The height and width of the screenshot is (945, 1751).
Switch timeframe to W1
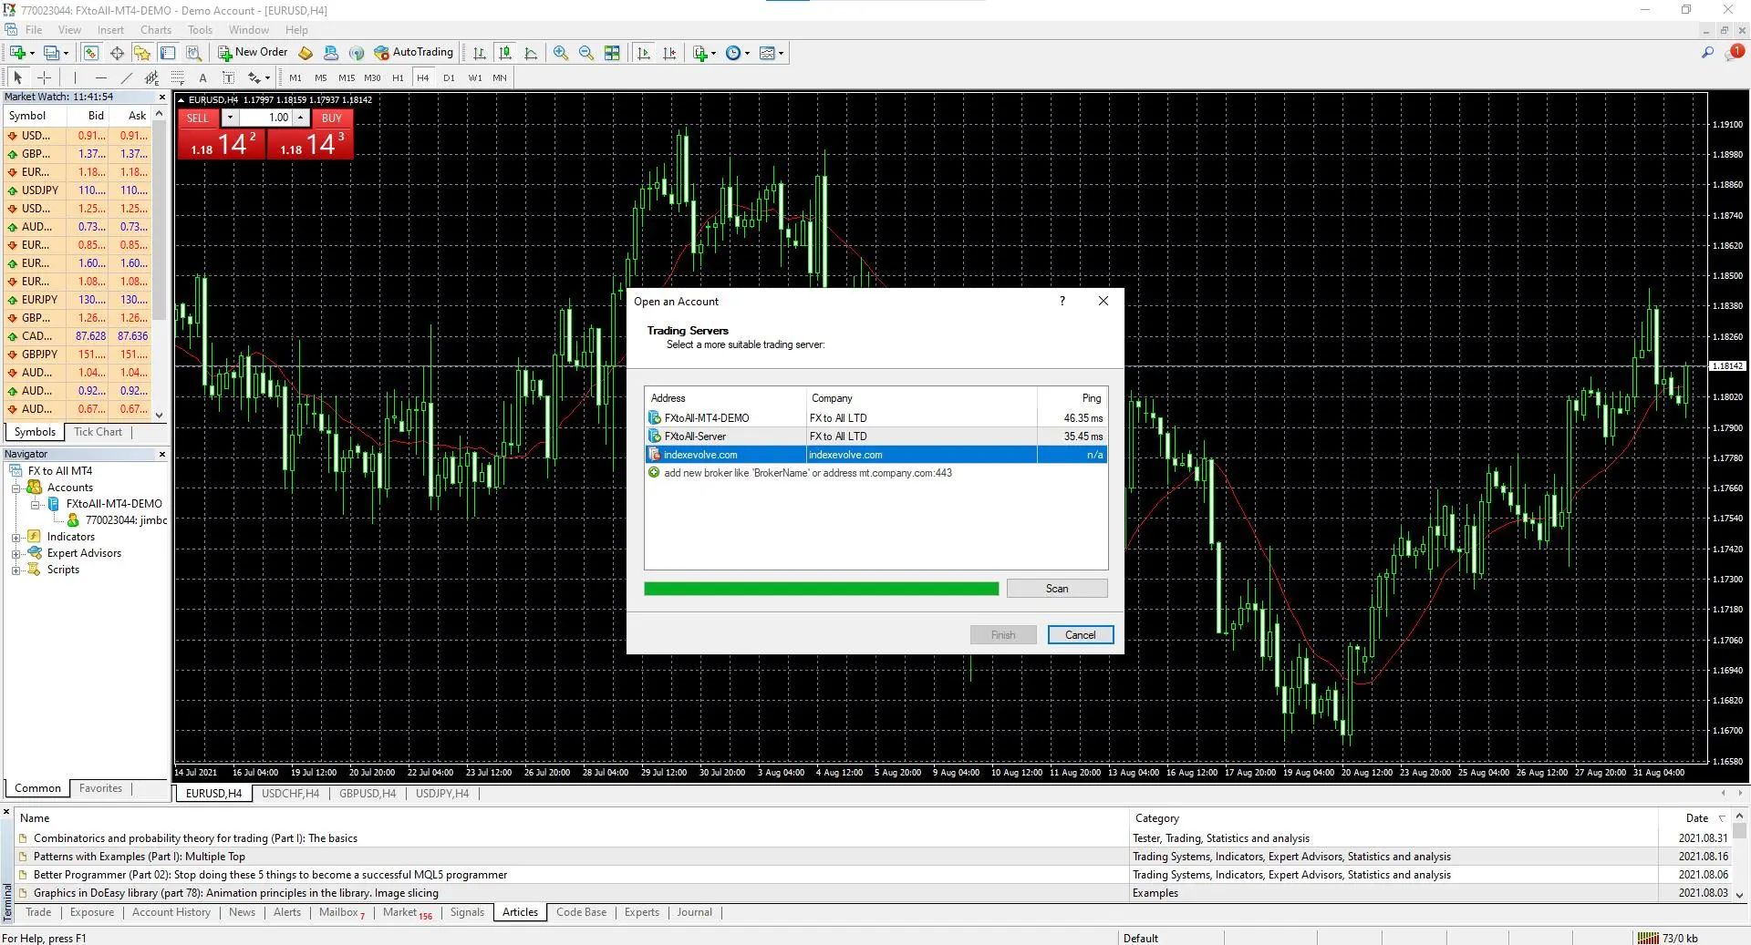tap(475, 78)
